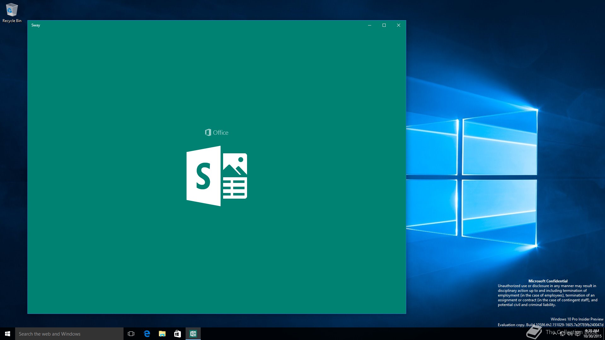Launch Microsoft Edge from the taskbar
This screenshot has height=340, width=605.
pos(147,334)
